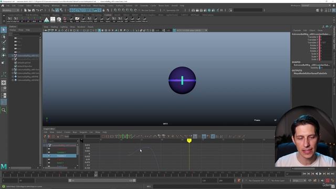Open Outliner's Display menu
This screenshot has width=336, height=189.
(x=13, y=30)
